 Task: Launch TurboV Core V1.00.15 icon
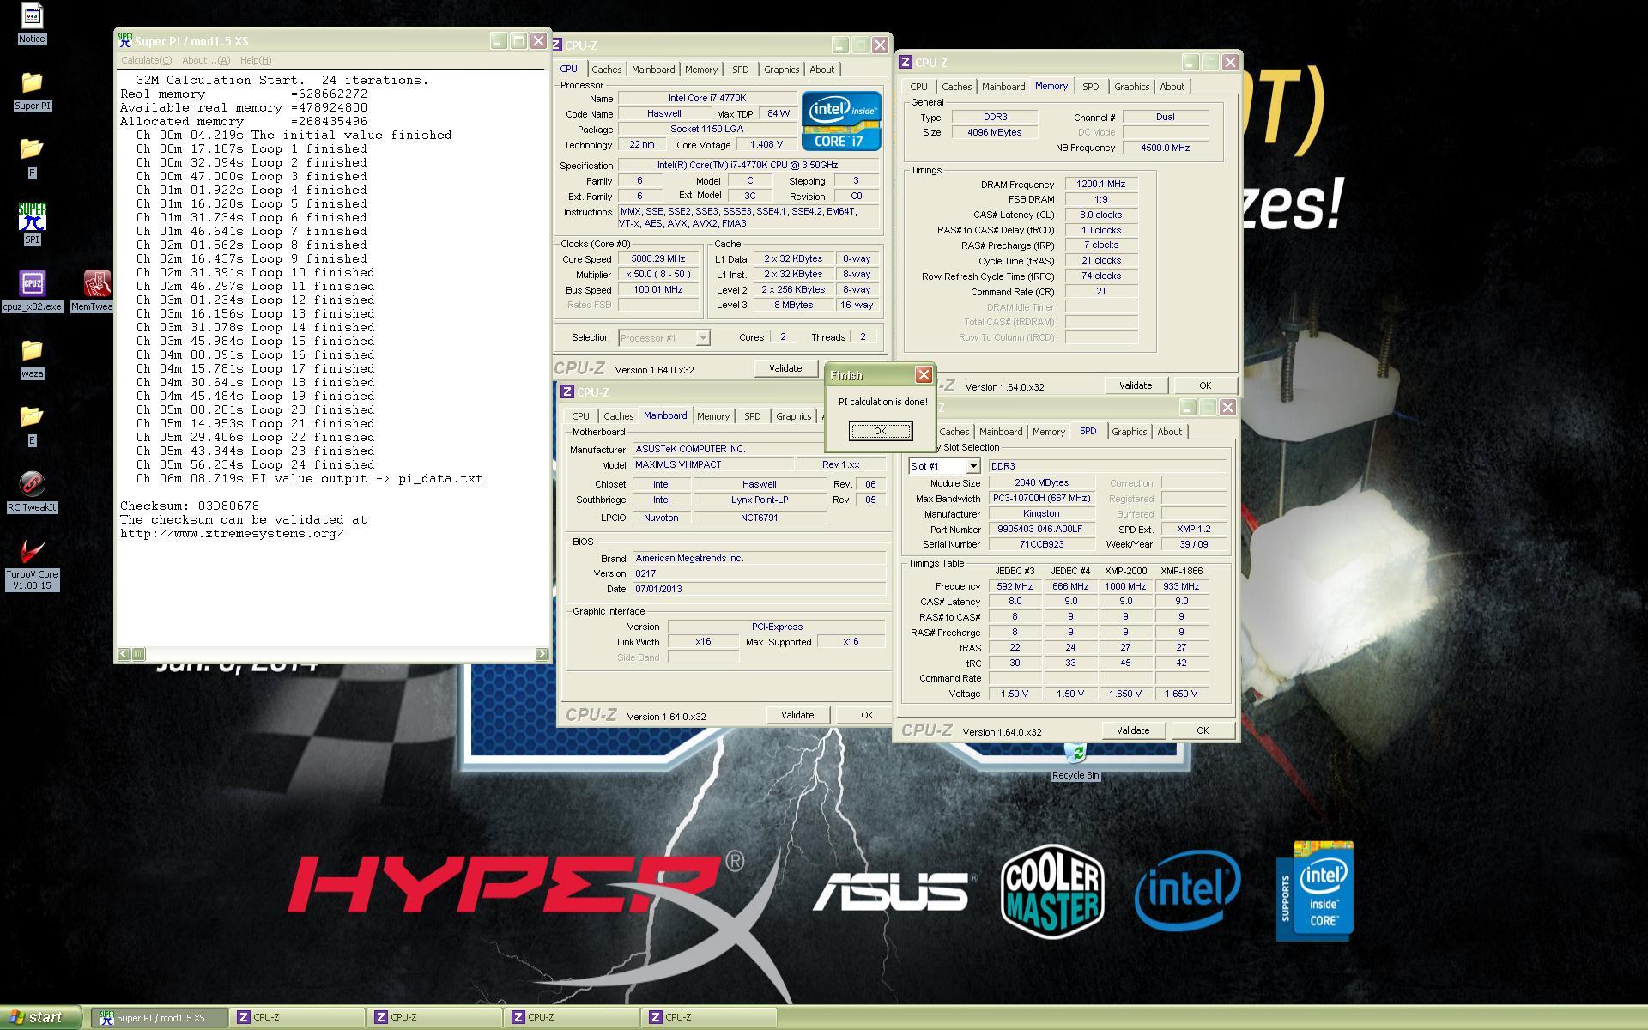pos(32,564)
